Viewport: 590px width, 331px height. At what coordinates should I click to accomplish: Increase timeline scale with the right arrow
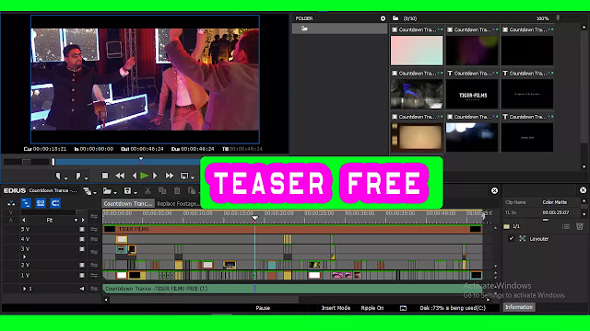pos(83,220)
